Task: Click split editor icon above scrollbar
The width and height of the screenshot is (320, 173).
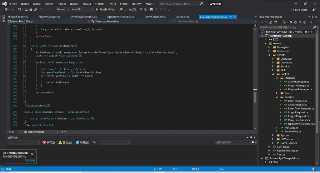Action: click(255, 26)
